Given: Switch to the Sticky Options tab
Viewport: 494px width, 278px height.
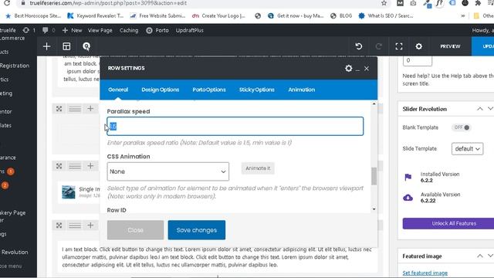Looking at the screenshot, I should [x=257, y=90].
